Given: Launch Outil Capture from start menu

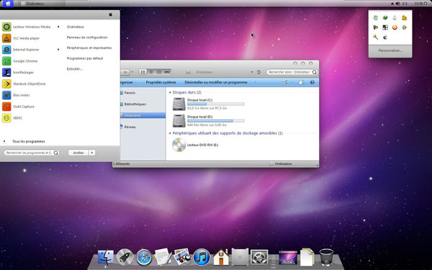Looking at the screenshot, I should 19,107.
